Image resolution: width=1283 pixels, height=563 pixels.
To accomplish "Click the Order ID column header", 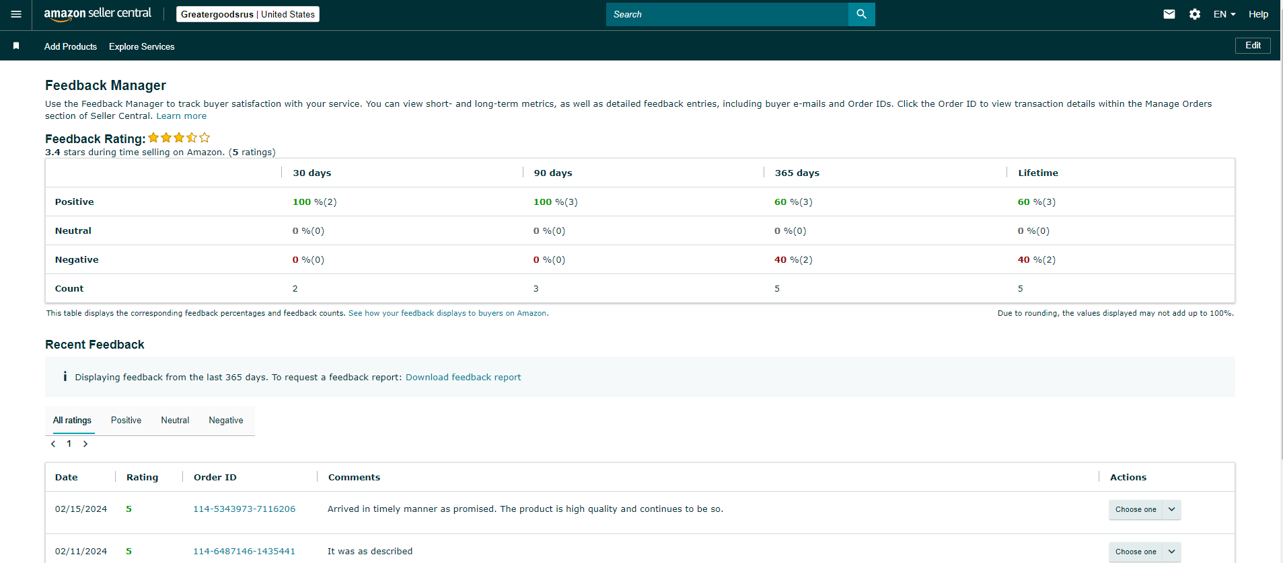I will click(215, 477).
